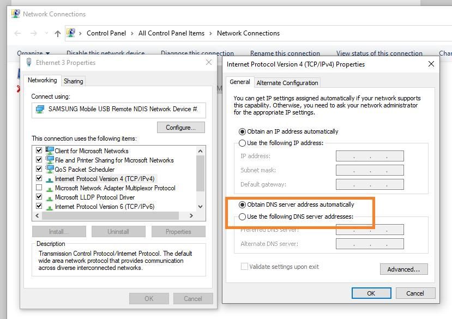Select the General tab in IPv4 Properties
This screenshot has width=452, height=319.
pos(240,82)
